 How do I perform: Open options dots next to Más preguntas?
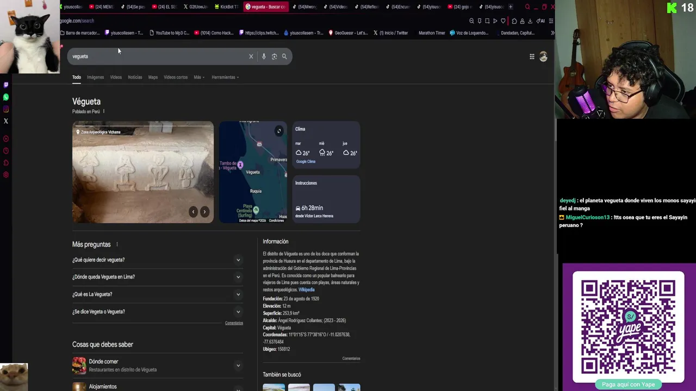point(117,244)
